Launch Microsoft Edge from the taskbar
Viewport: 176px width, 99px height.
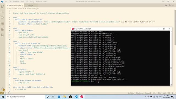[x=59, y=97]
